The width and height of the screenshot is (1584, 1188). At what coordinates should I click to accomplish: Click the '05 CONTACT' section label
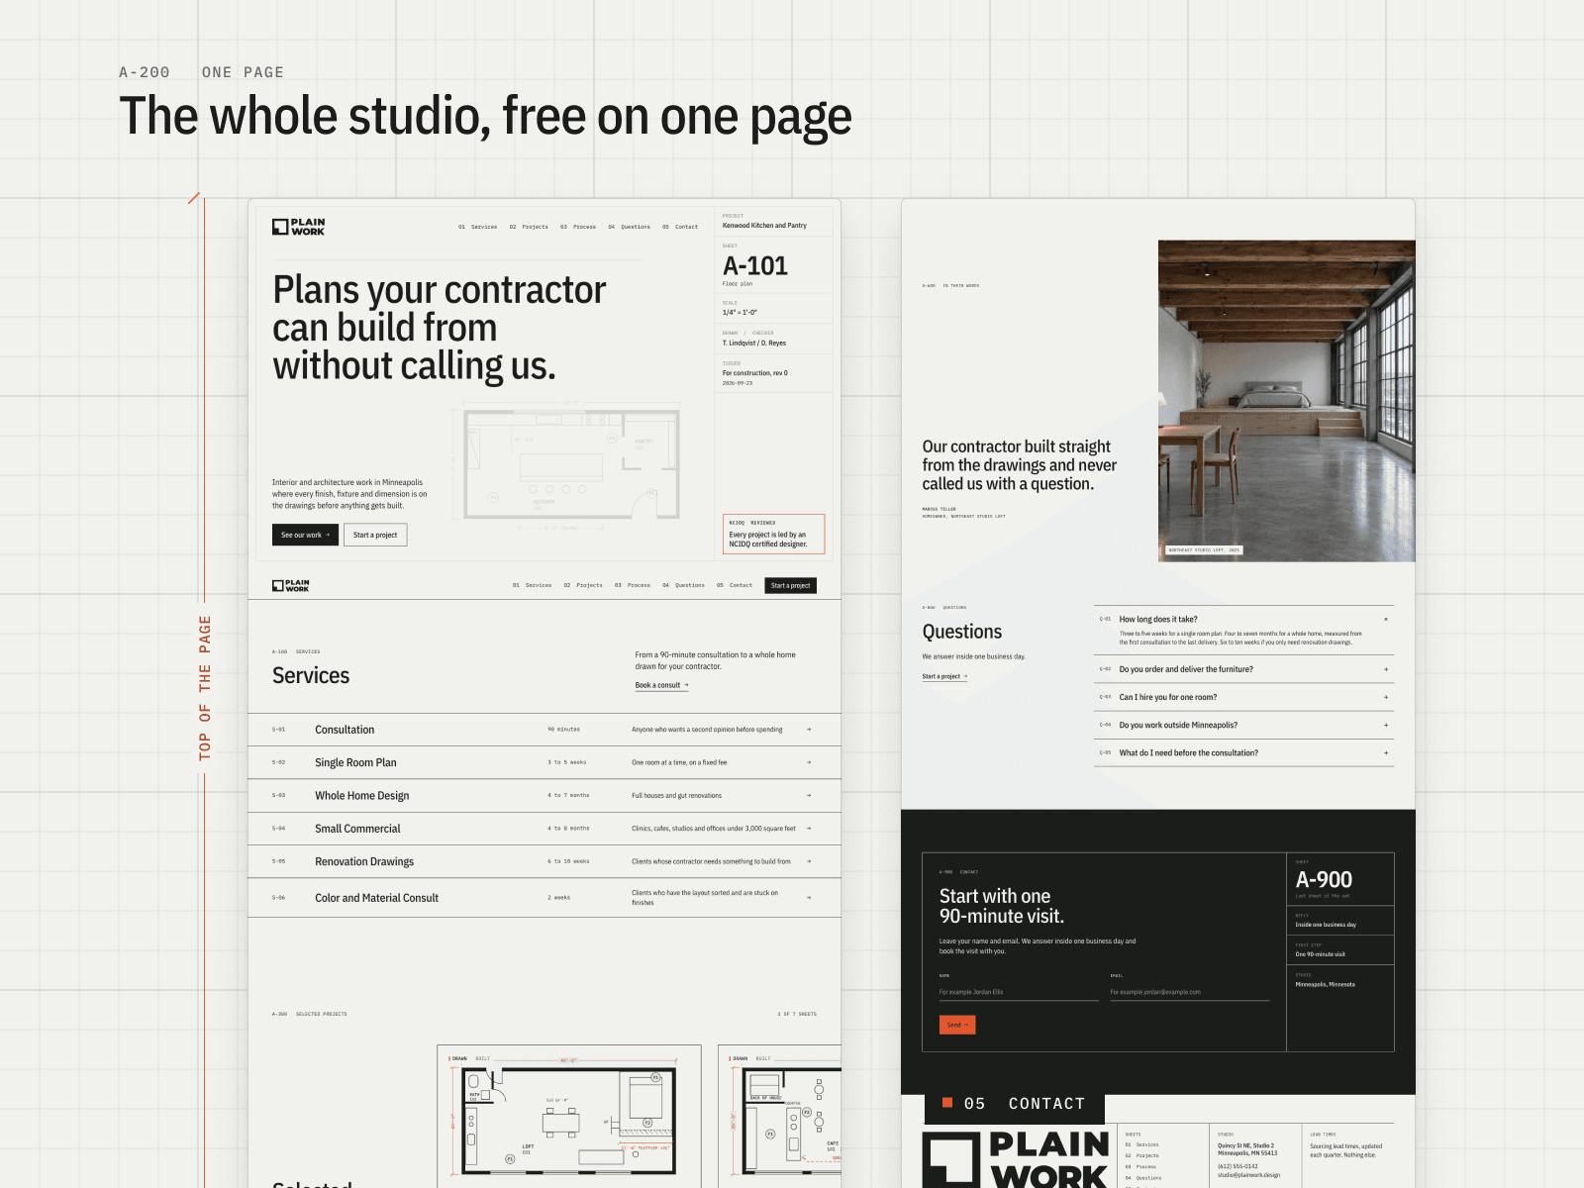[1015, 1104]
